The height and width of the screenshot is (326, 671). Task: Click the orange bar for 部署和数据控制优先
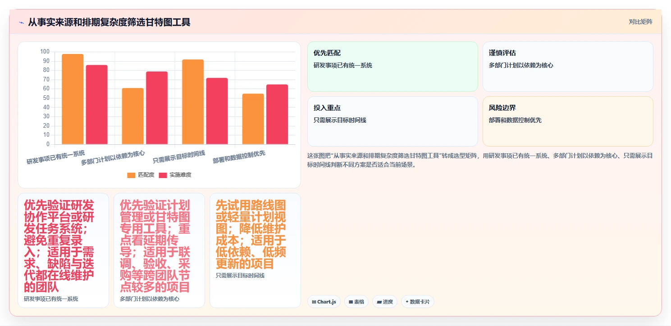(x=253, y=119)
